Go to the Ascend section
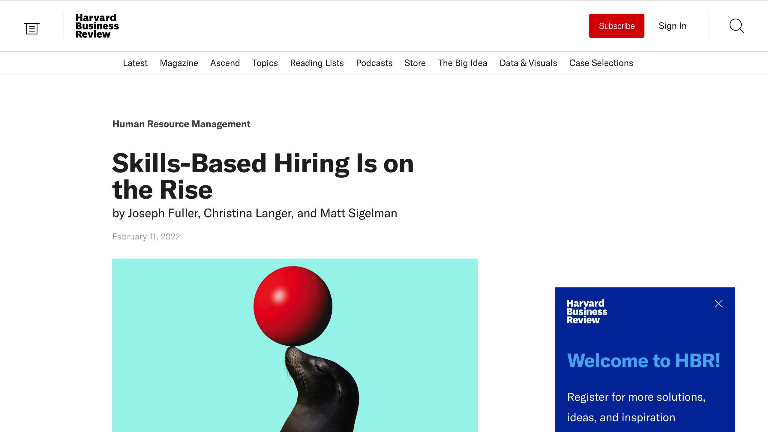 pos(225,63)
